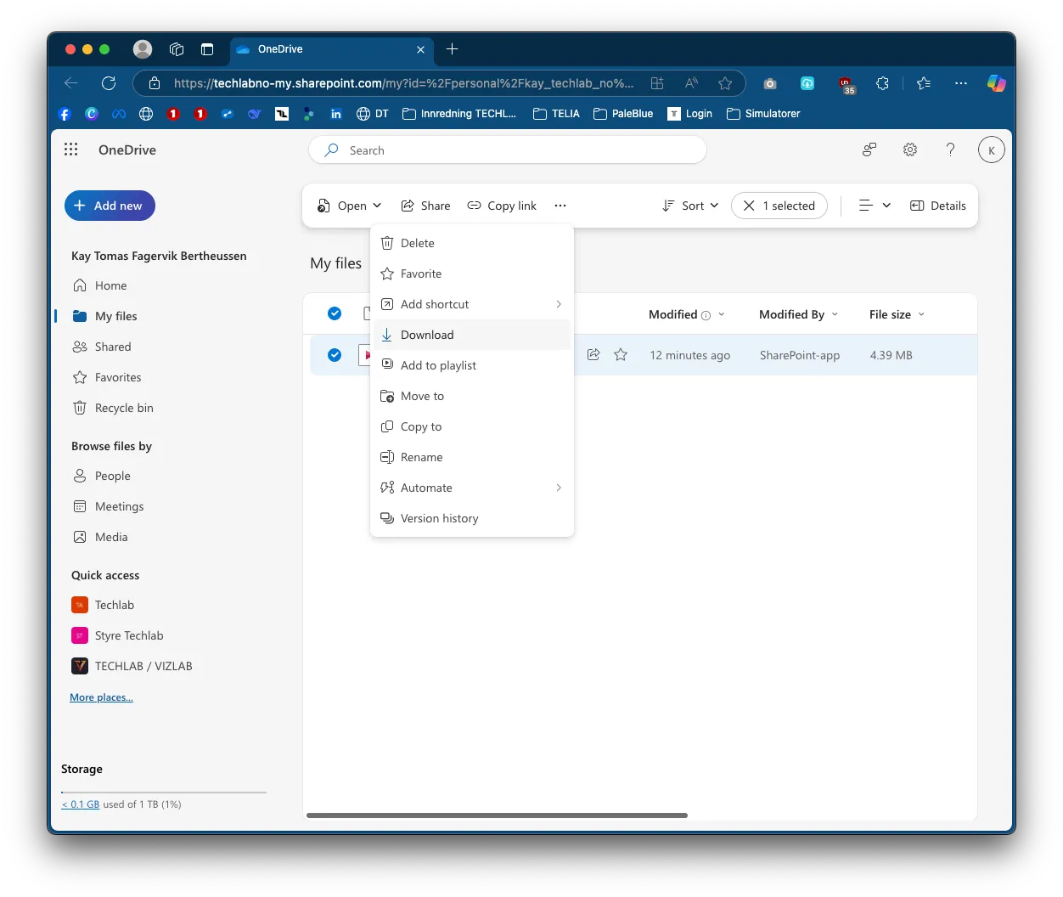Open the view layout switcher dropdown
This screenshot has height=897, width=1063.
click(x=875, y=206)
